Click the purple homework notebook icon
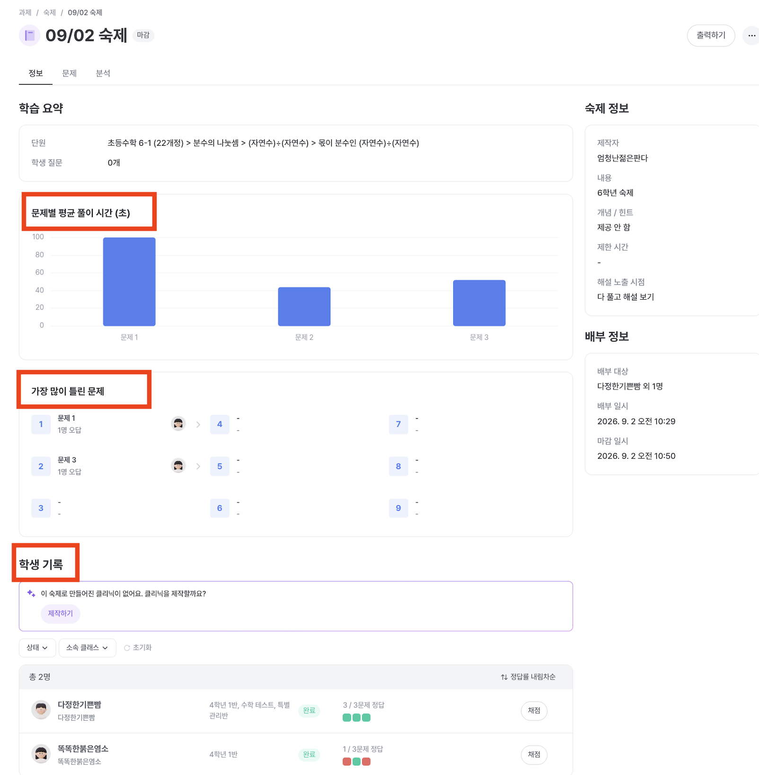The width and height of the screenshot is (759, 775). tap(29, 35)
